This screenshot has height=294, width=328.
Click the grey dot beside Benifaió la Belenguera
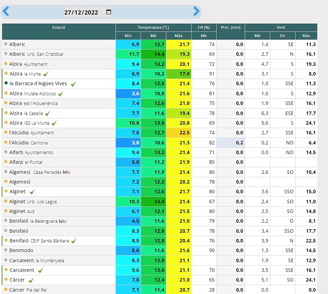click(x=6, y=221)
